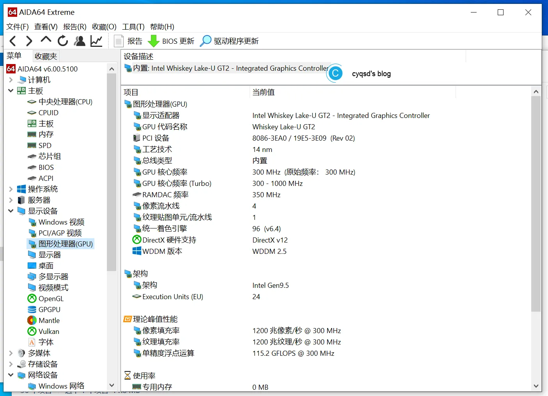The height and width of the screenshot is (396, 548).
Task: Select ACPI in the tree
Action: (x=41, y=178)
